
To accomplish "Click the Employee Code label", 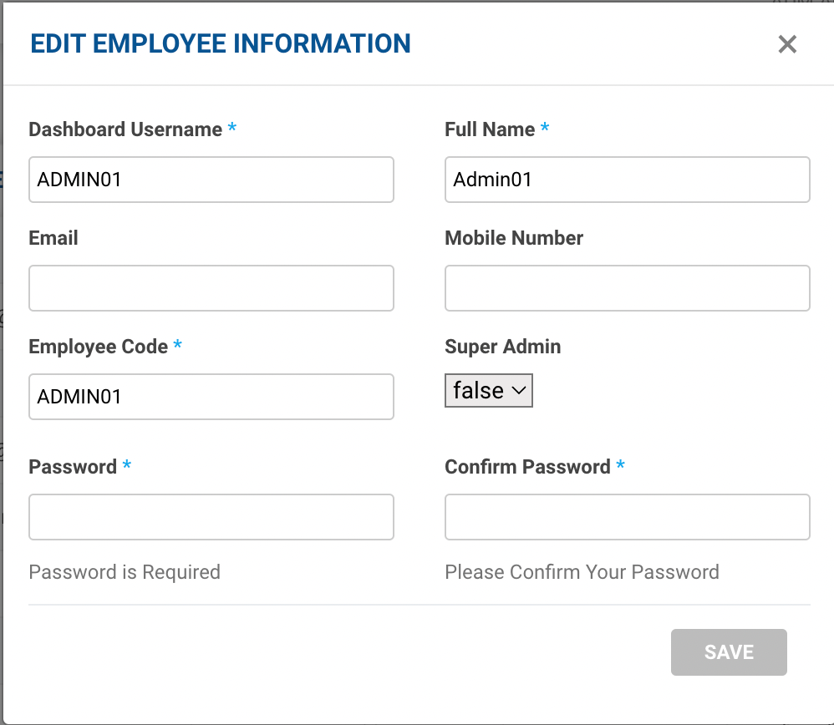I will (99, 347).
